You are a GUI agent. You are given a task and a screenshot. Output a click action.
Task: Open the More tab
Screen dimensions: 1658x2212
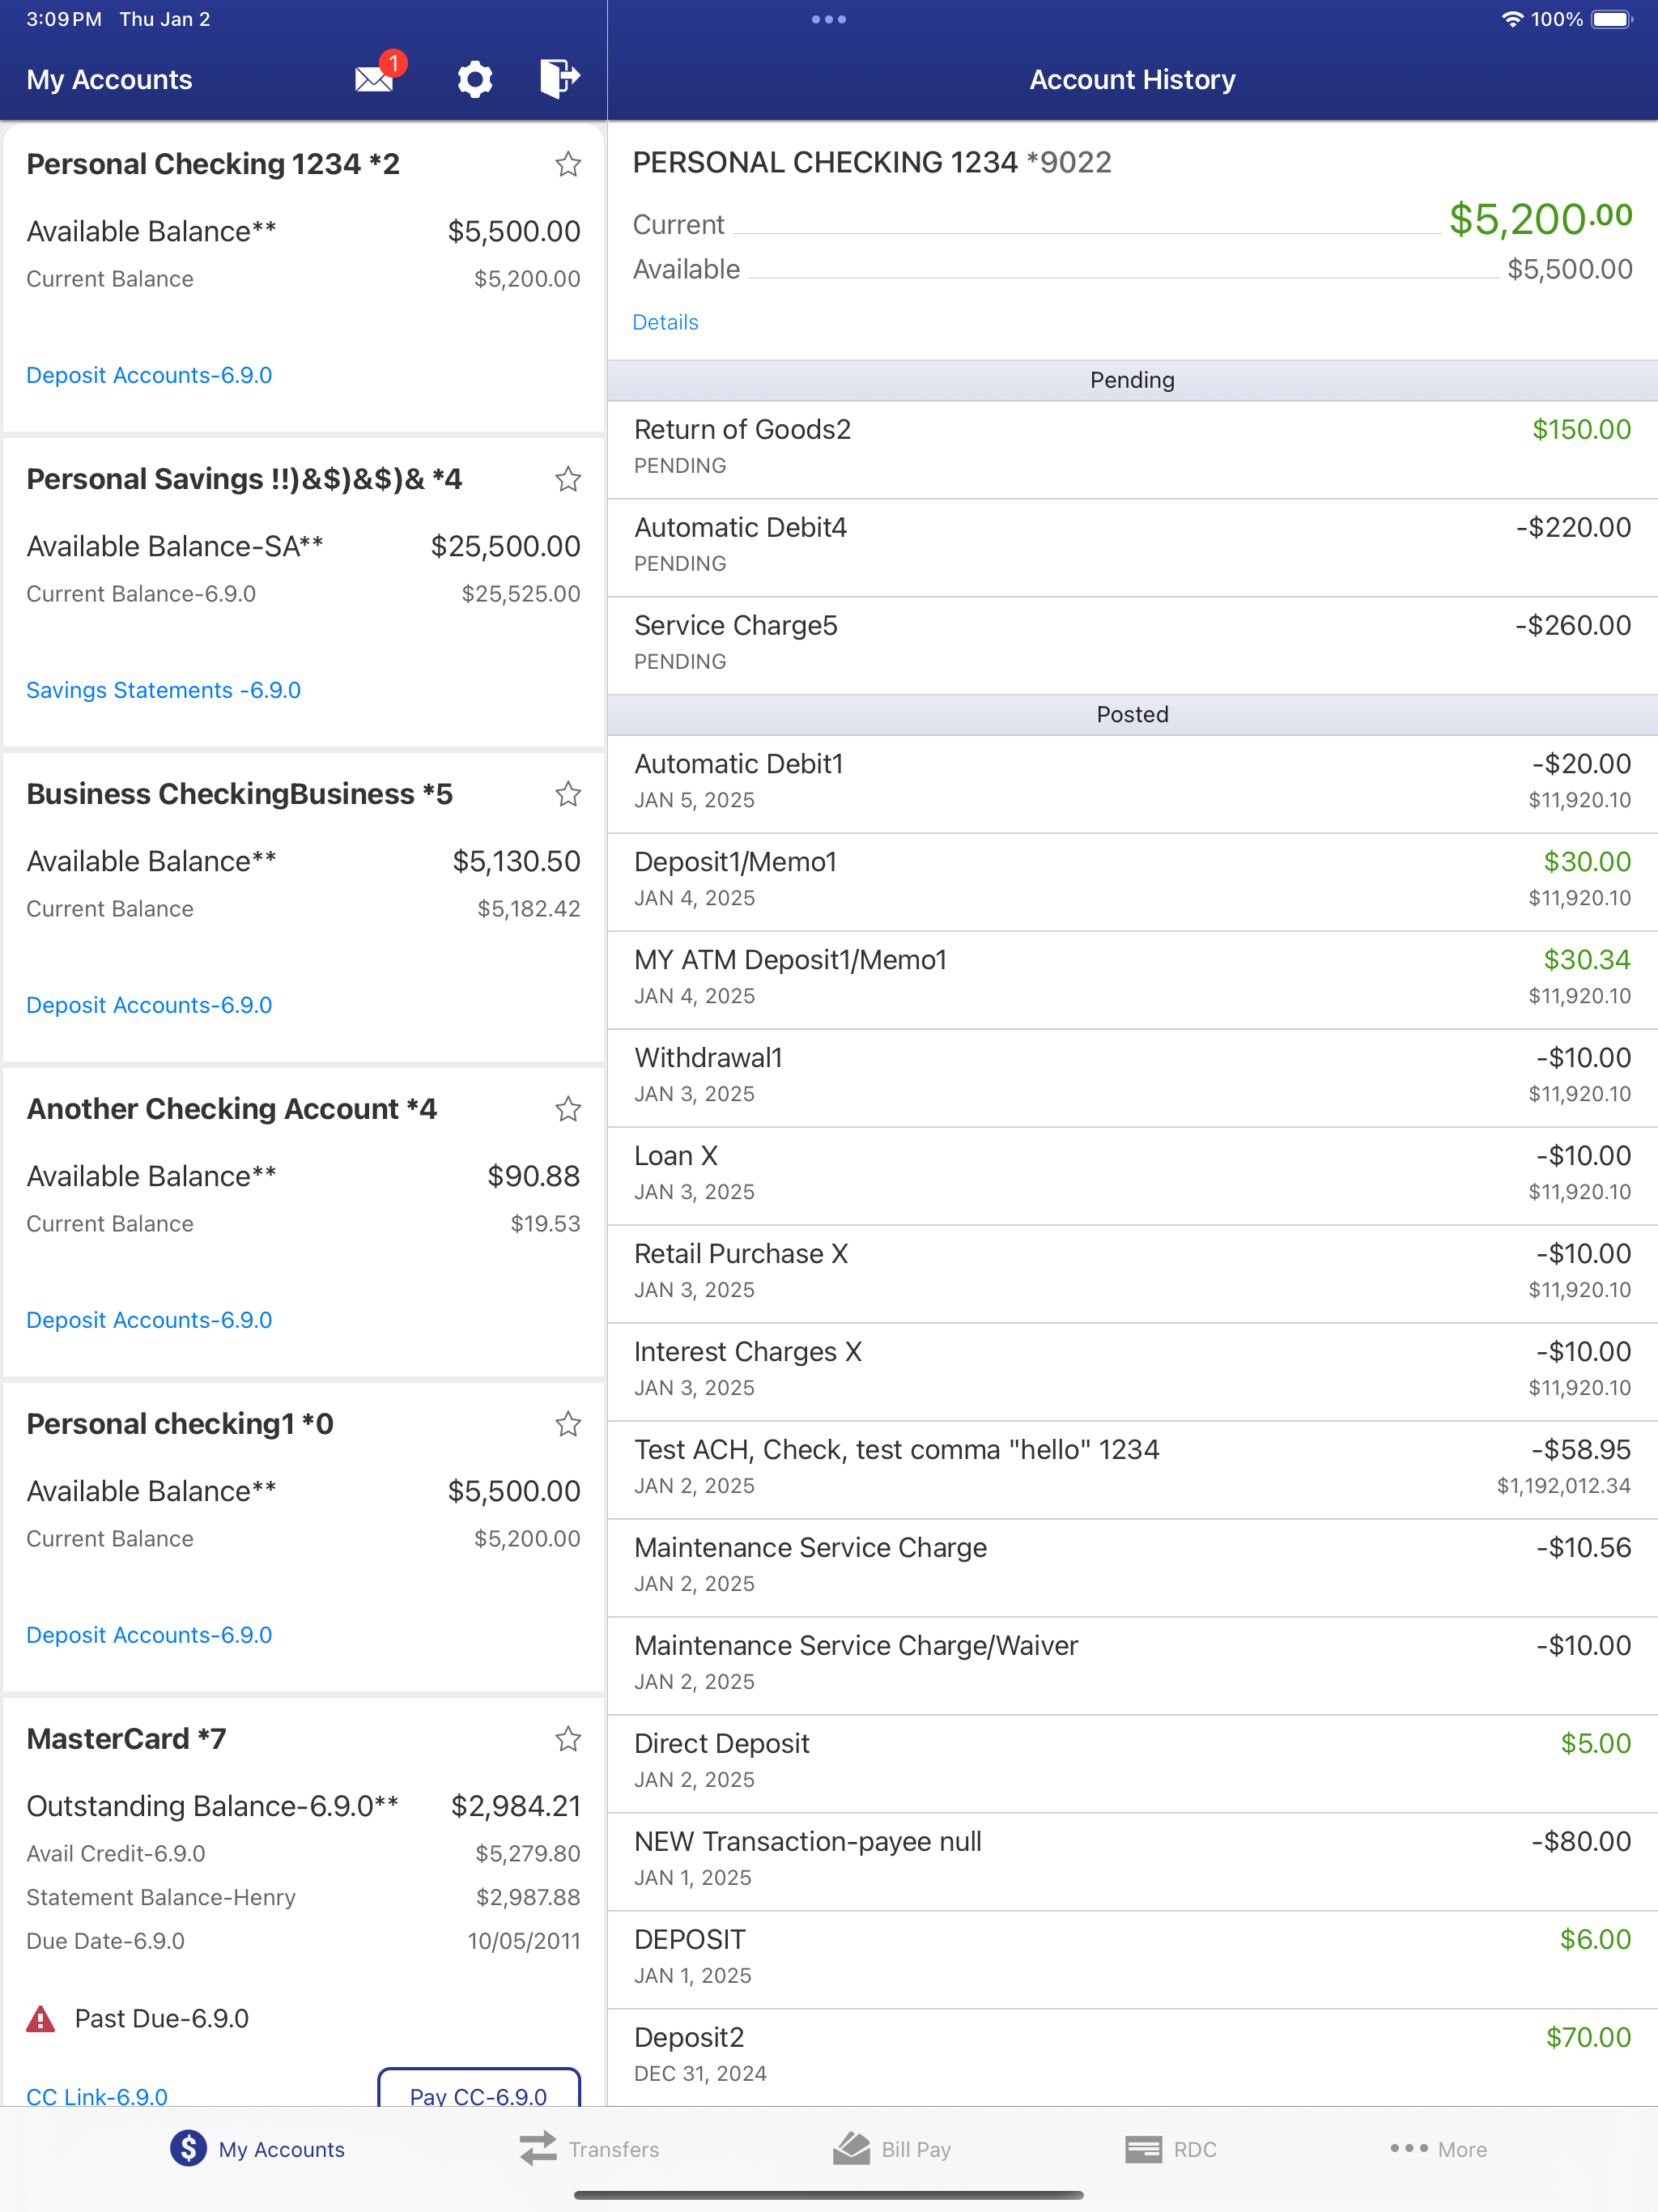pos(1438,2149)
